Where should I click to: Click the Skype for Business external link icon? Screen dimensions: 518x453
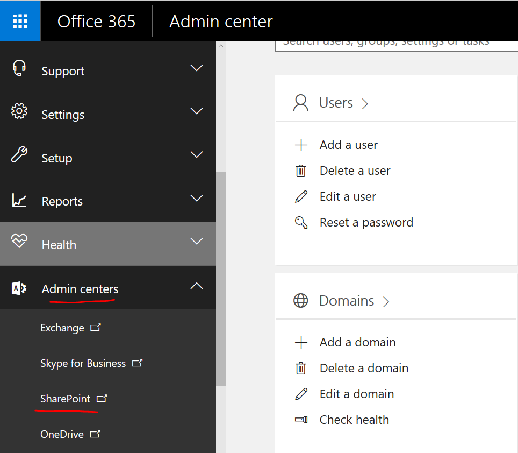(x=137, y=363)
